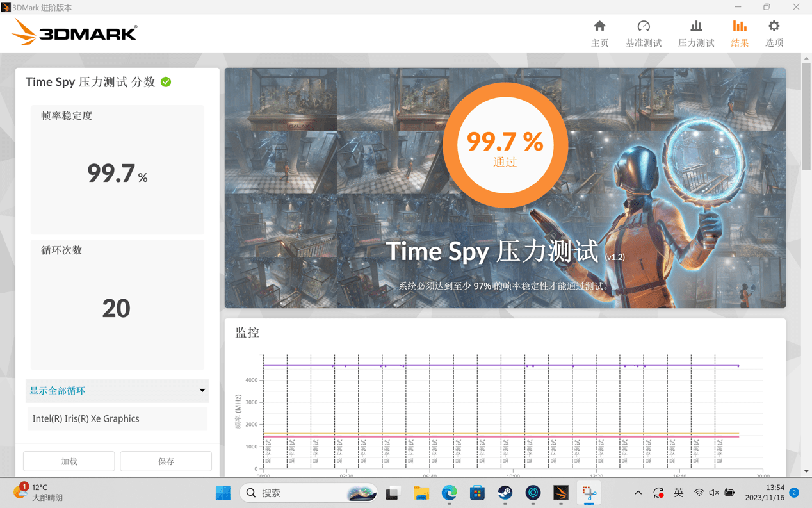The height and width of the screenshot is (508, 812).
Task: Click the taskbar 搜索 search box
Action: point(308,493)
